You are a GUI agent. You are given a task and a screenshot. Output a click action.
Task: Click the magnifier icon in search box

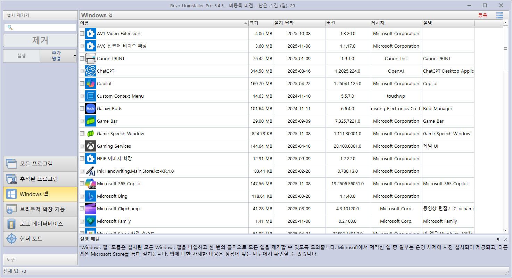pyautogui.click(x=10, y=27)
